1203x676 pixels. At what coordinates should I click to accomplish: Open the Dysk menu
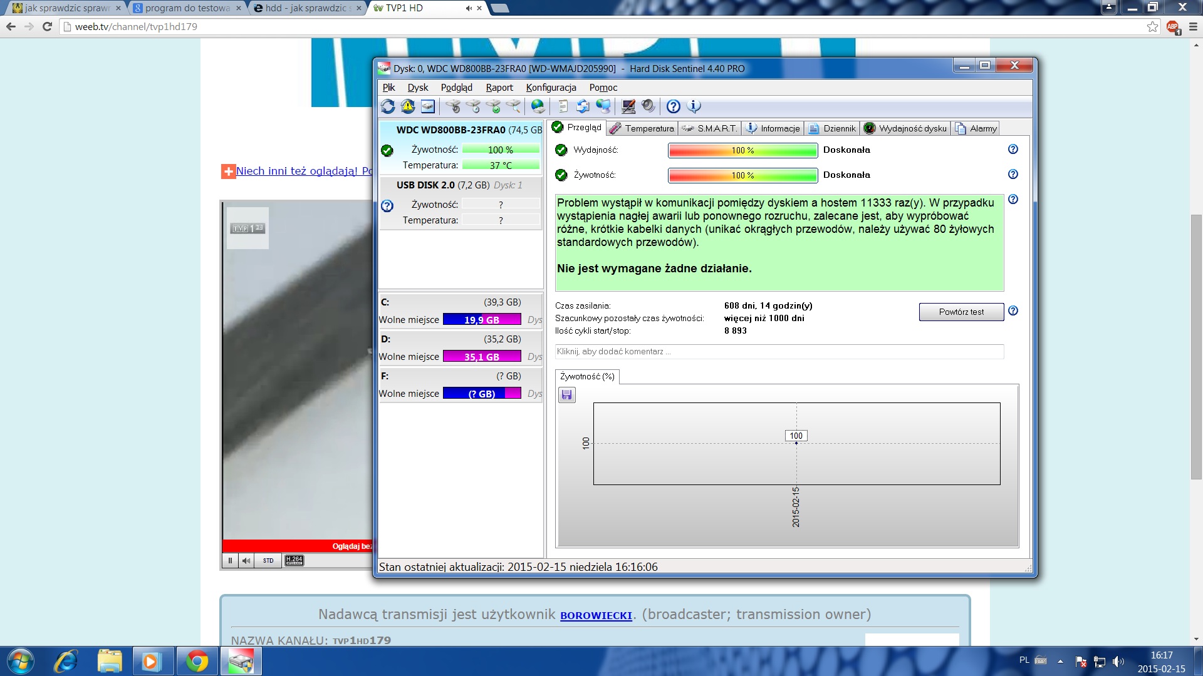[x=418, y=88]
